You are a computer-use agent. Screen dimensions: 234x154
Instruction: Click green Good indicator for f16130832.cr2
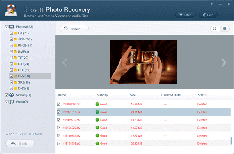point(97,136)
